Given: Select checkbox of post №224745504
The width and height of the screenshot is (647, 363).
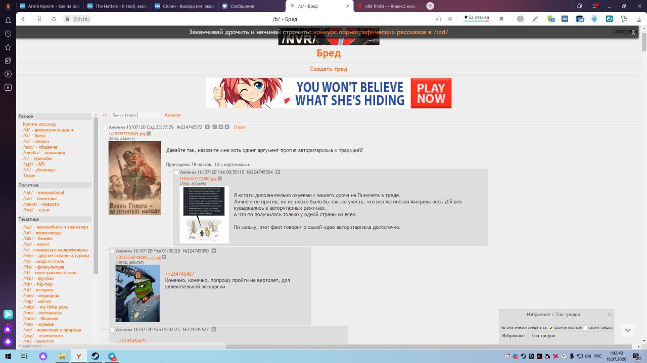Looking at the screenshot, I should click(x=176, y=172).
